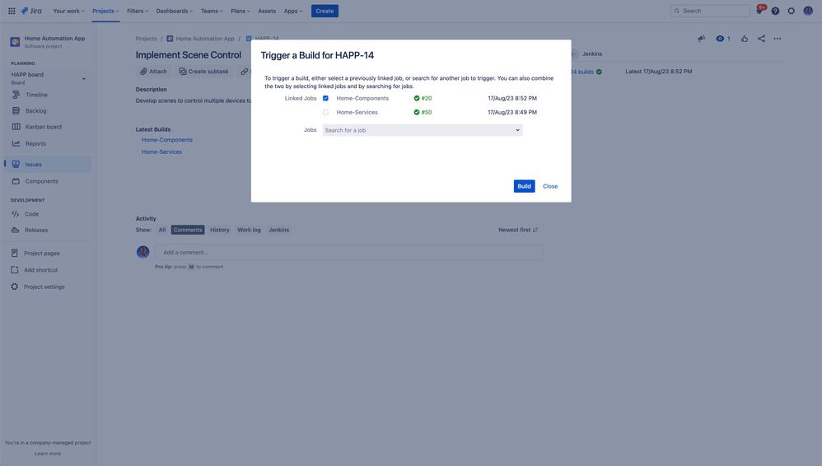
Task: Click Home Automation App breadcrumb link
Action: coord(205,39)
